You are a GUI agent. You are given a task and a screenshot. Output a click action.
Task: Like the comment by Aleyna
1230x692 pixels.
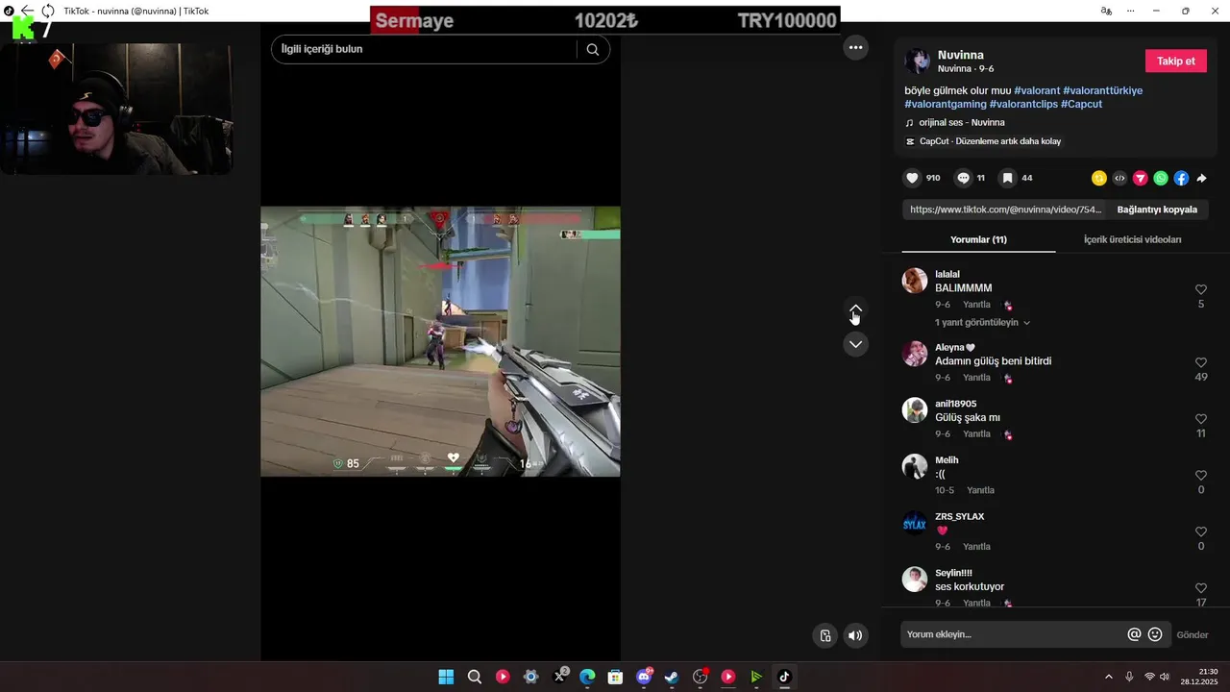coord(1201,362)
